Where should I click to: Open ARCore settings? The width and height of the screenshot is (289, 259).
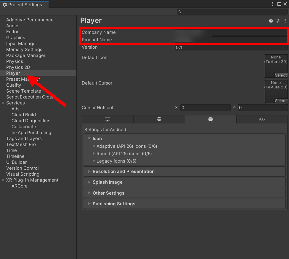[x=20, y=186]
